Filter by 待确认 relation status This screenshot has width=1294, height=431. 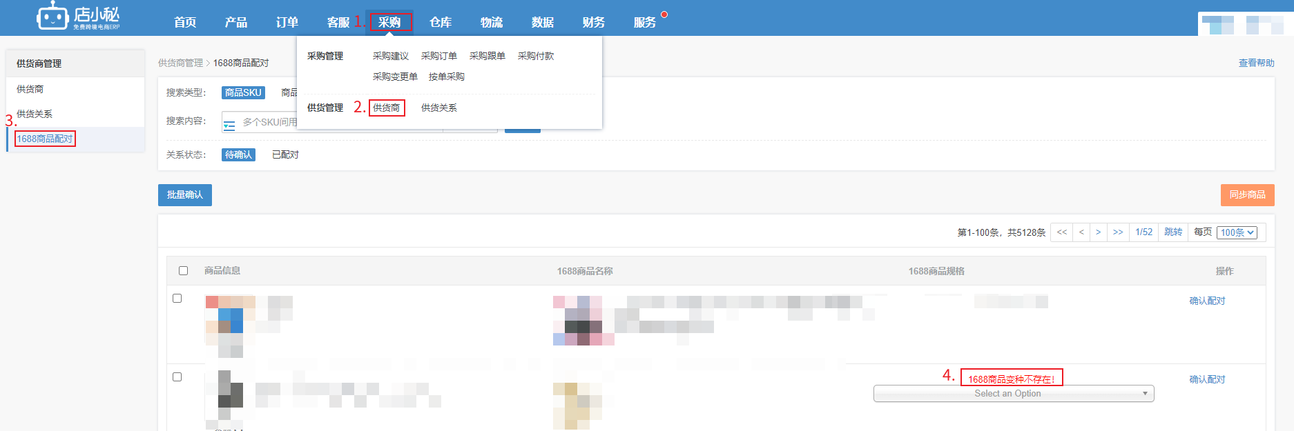coord(238,154)
